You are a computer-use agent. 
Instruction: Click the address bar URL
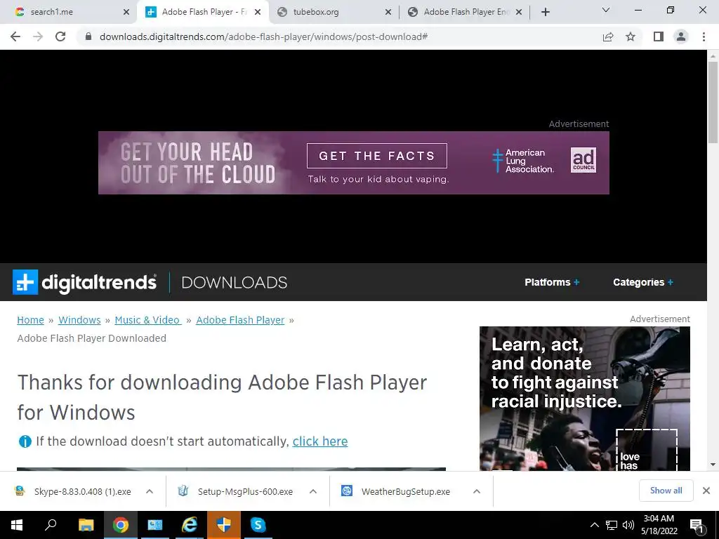[264, 36]
